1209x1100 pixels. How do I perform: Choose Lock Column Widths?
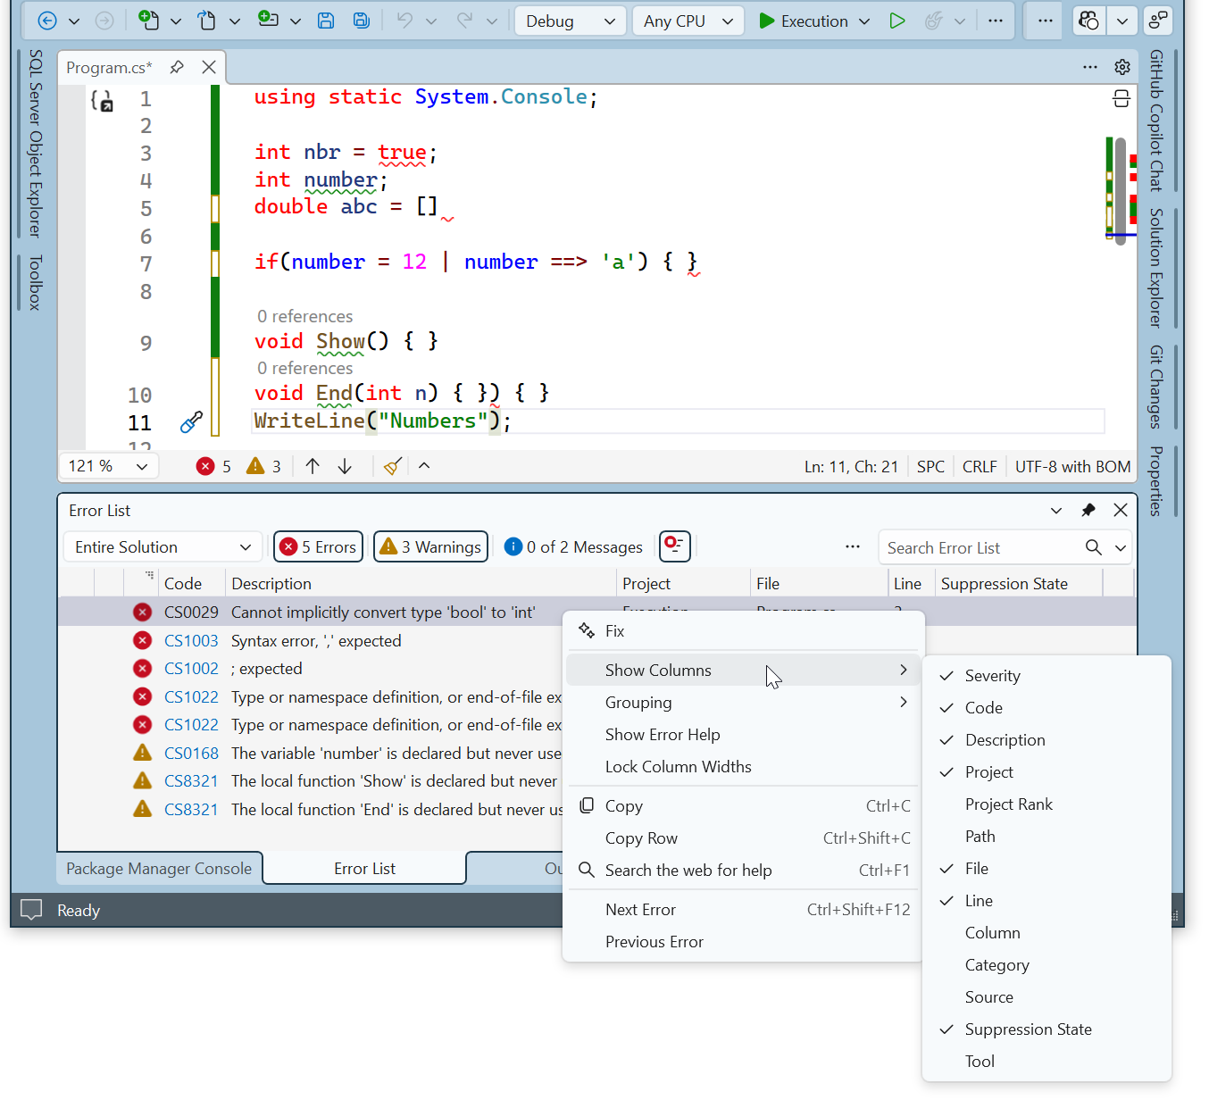point(743,767)
